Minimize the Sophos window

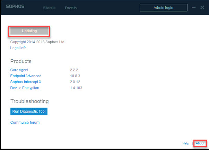point(193,8)
